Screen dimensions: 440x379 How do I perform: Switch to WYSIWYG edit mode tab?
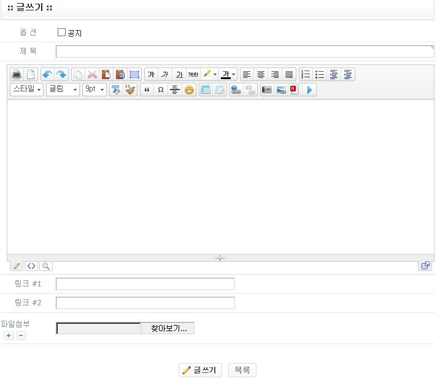[x=17, y=266]
